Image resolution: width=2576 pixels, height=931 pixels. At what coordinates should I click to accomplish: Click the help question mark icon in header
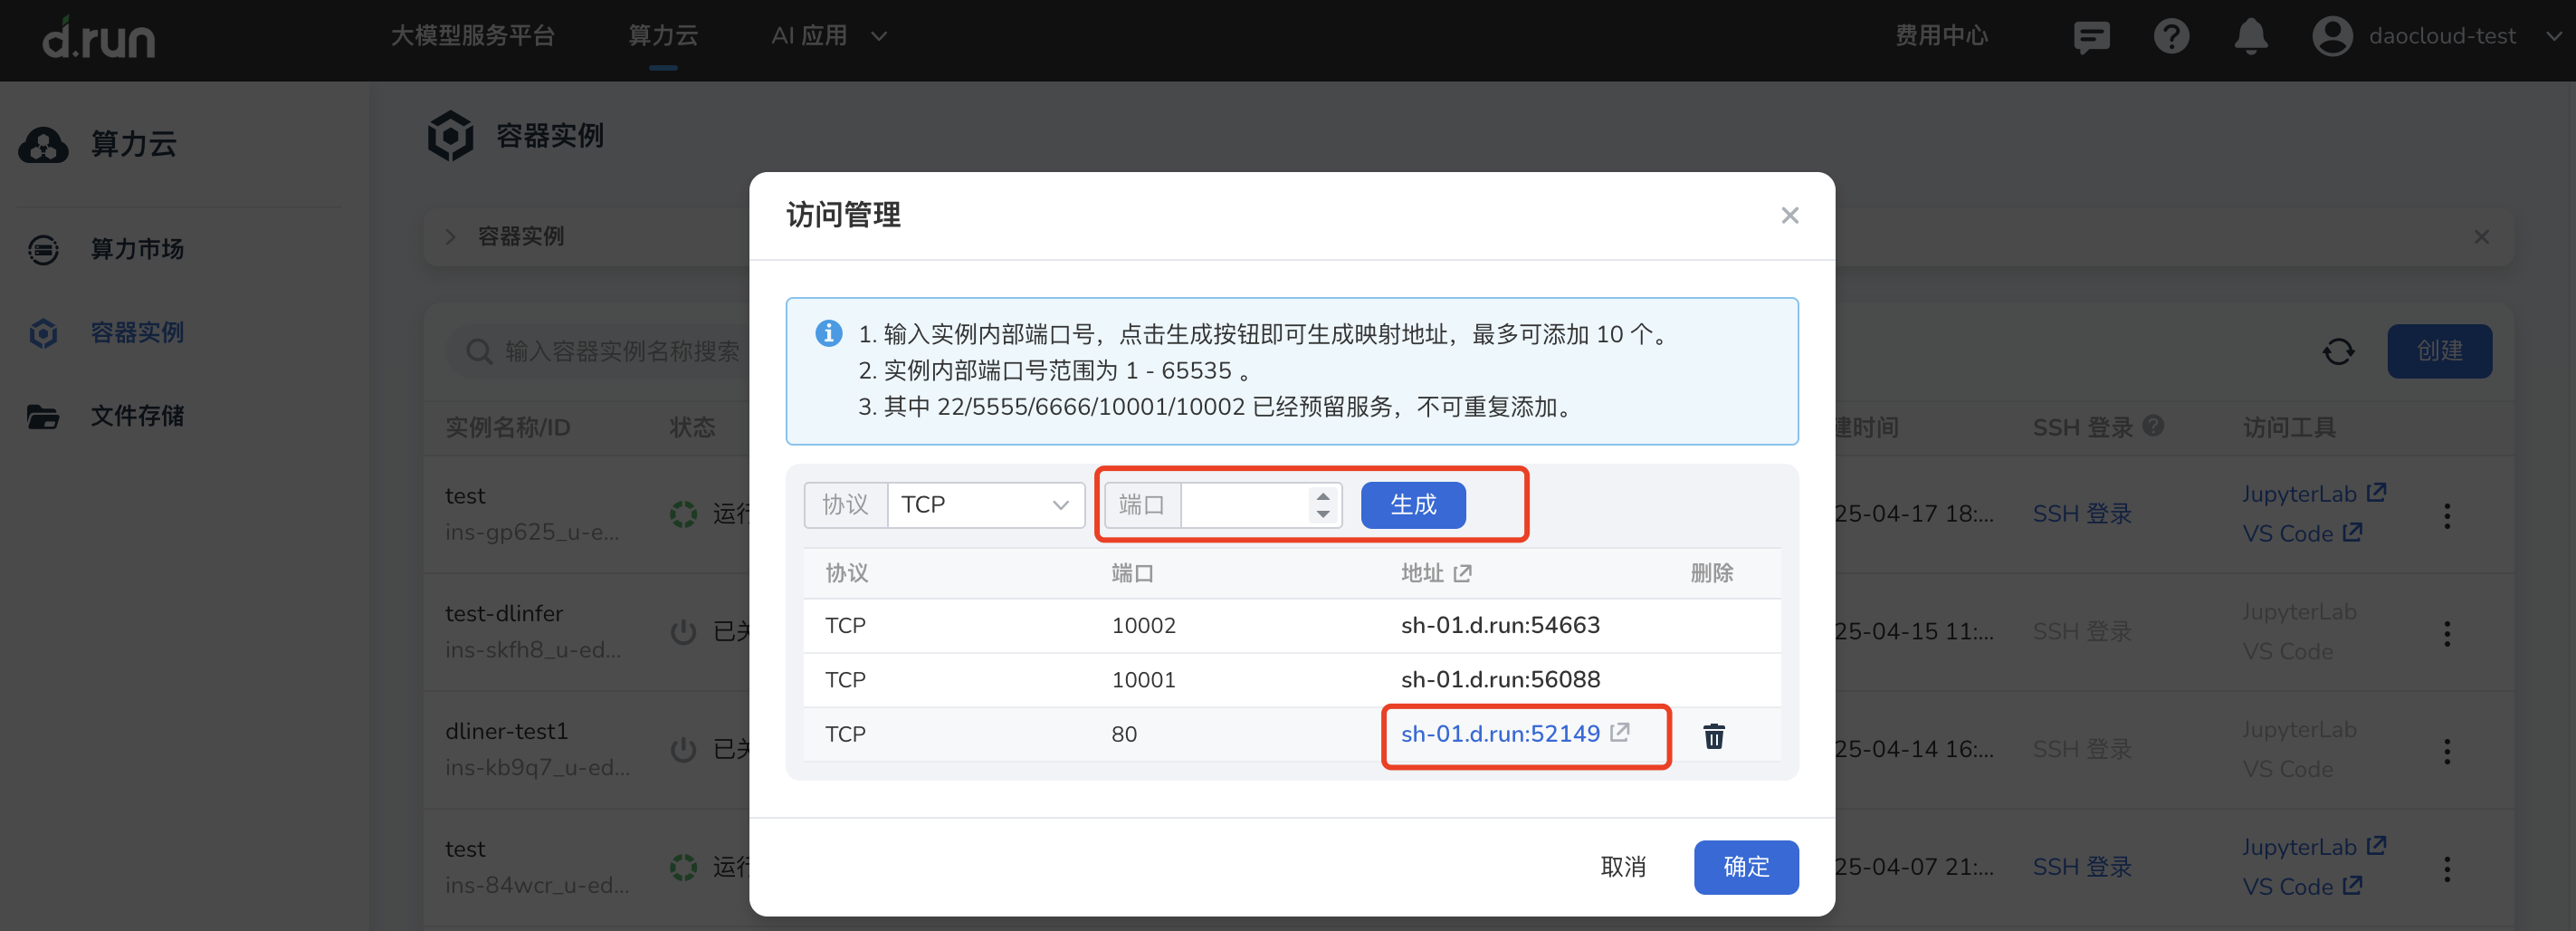(x=2170, y=37)
